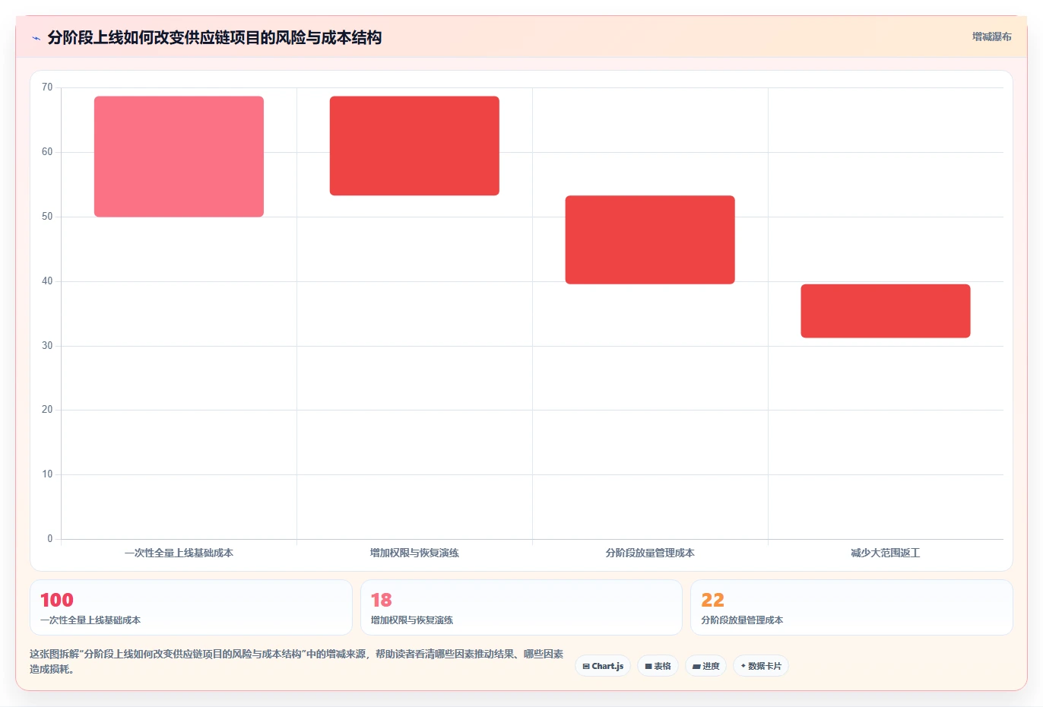The height and width of the screenshot is (707, 1043).
Task: Click the y-axis value 70
Action: 47,87
